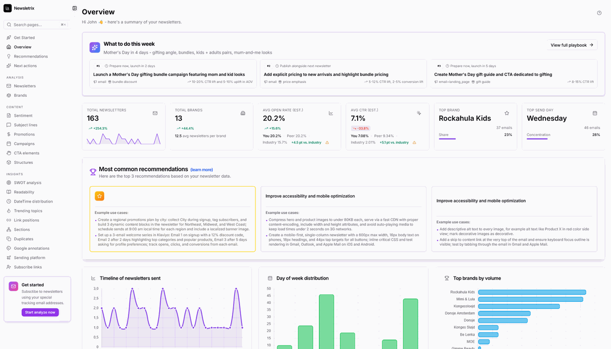Click the warning triangle on Avg Open Rate card
Viewport: 611px width, 349px height.
[327, 142]
